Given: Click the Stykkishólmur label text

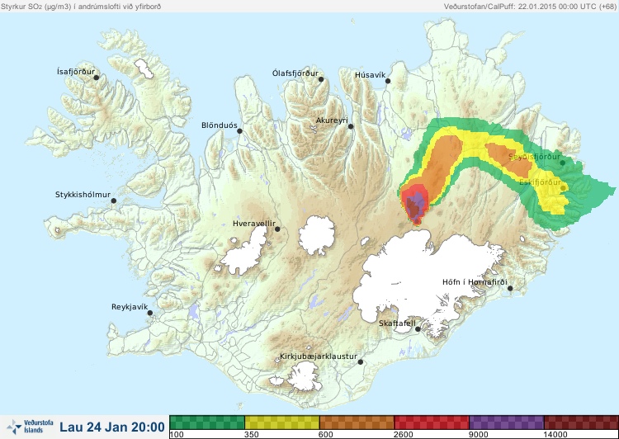Looking at the screenshot, I should pyautogui.click(x=83, y=195).
